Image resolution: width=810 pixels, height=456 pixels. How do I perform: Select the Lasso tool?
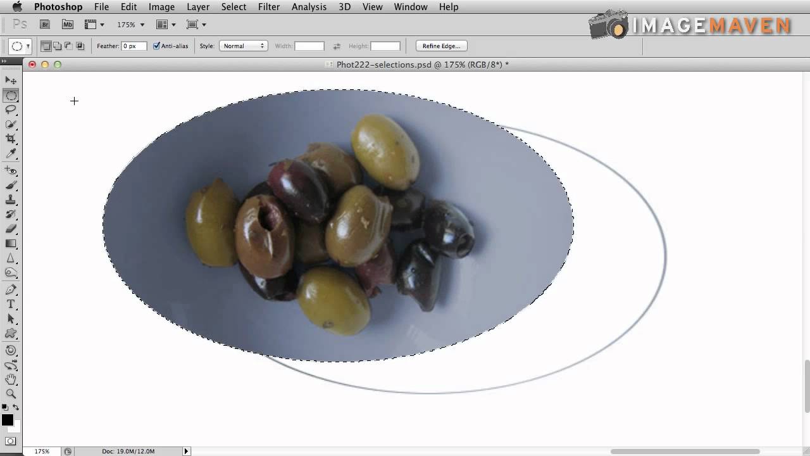11,110
